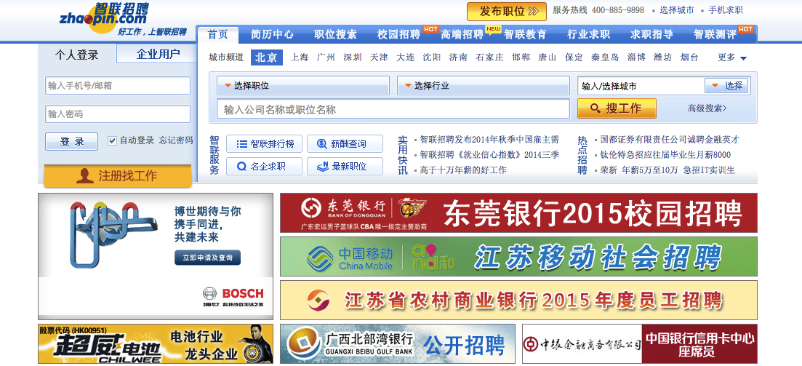
Task: Open 超威电池 Chilwee banner
Action: (x=156, y=343)
